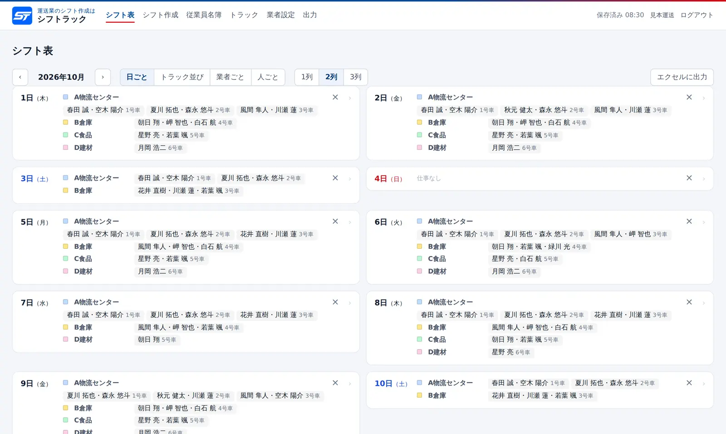Switch view to 日ごと
This screenshot has width=726, height=434.
pos(137,77)
